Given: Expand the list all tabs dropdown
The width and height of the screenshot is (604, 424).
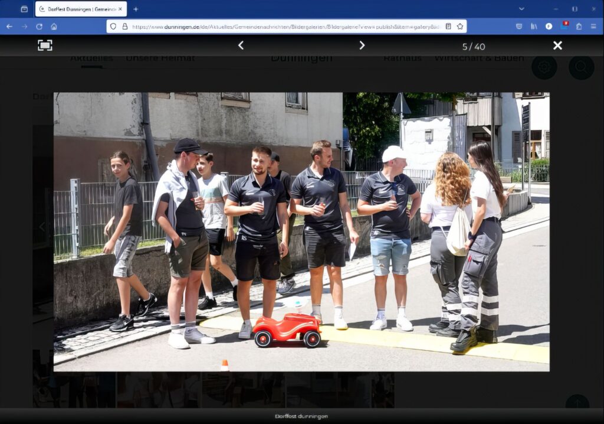Looking at the screenshot, I should pyautogui.click(x=521, y=9).
